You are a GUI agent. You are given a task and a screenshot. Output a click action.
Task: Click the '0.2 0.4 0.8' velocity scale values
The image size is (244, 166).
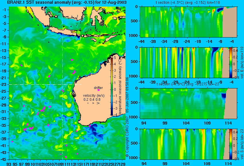click(x=92, y=100)
